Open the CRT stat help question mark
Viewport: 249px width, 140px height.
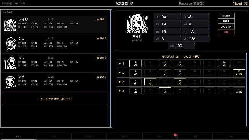click(x=208, y=36)
